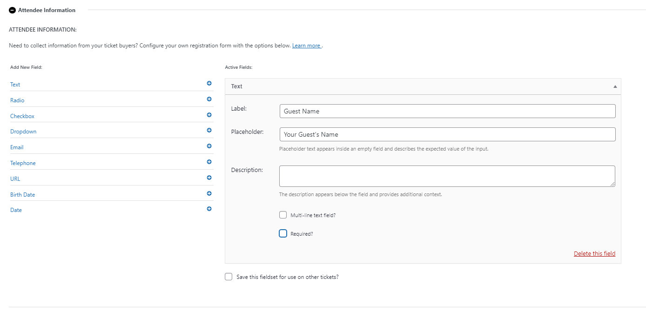Screen dimensions: 646x311
Task: Click the plus icon beside Date
Action: point(209,209)
